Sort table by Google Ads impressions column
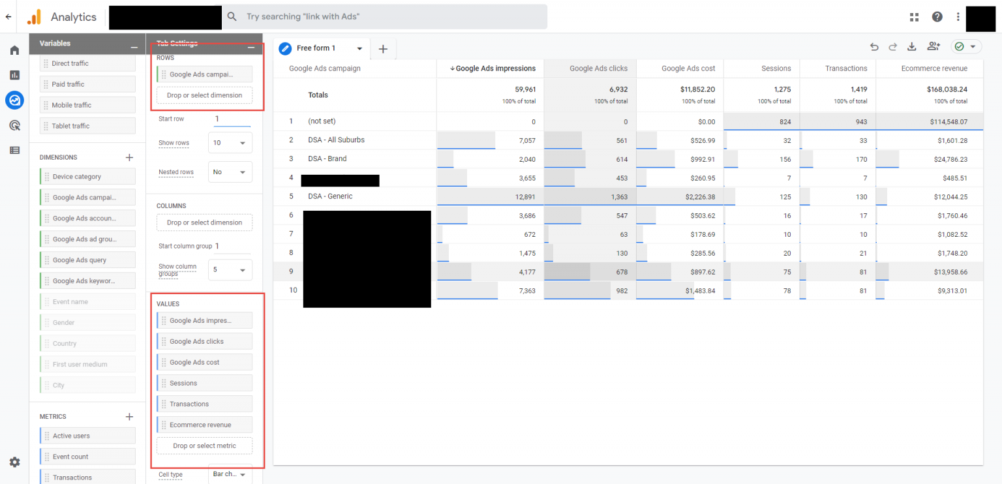This screenshot has height=484, width=1002. pyautogui.click(x=493, y=68)
